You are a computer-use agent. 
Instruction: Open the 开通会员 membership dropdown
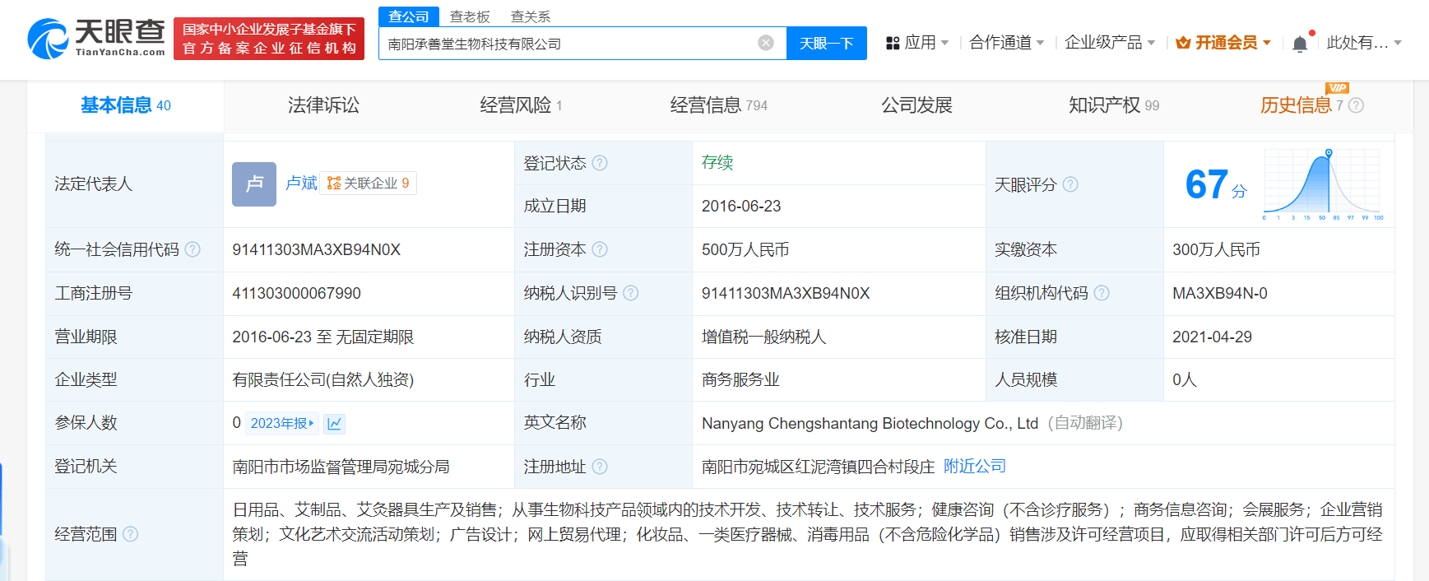click(1223, 43)
